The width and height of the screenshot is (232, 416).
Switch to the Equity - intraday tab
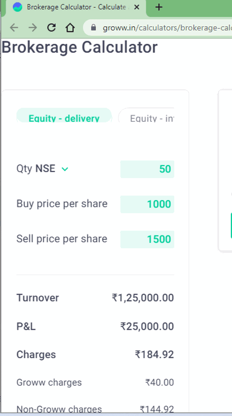(x=146, y=116)
